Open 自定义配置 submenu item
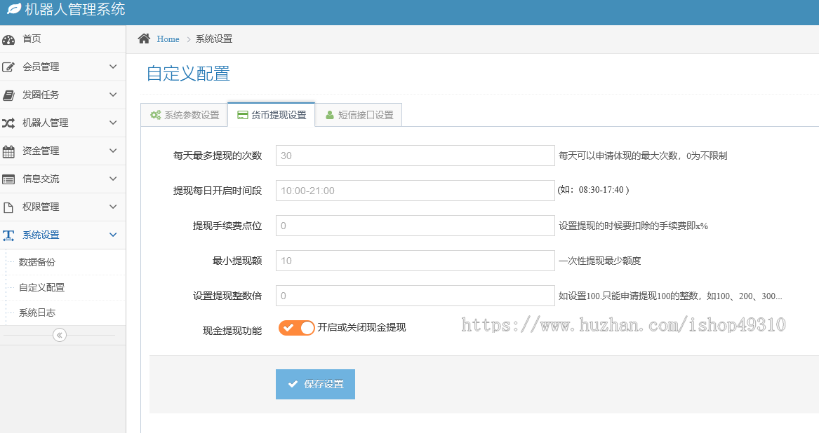 coord(42,287)
